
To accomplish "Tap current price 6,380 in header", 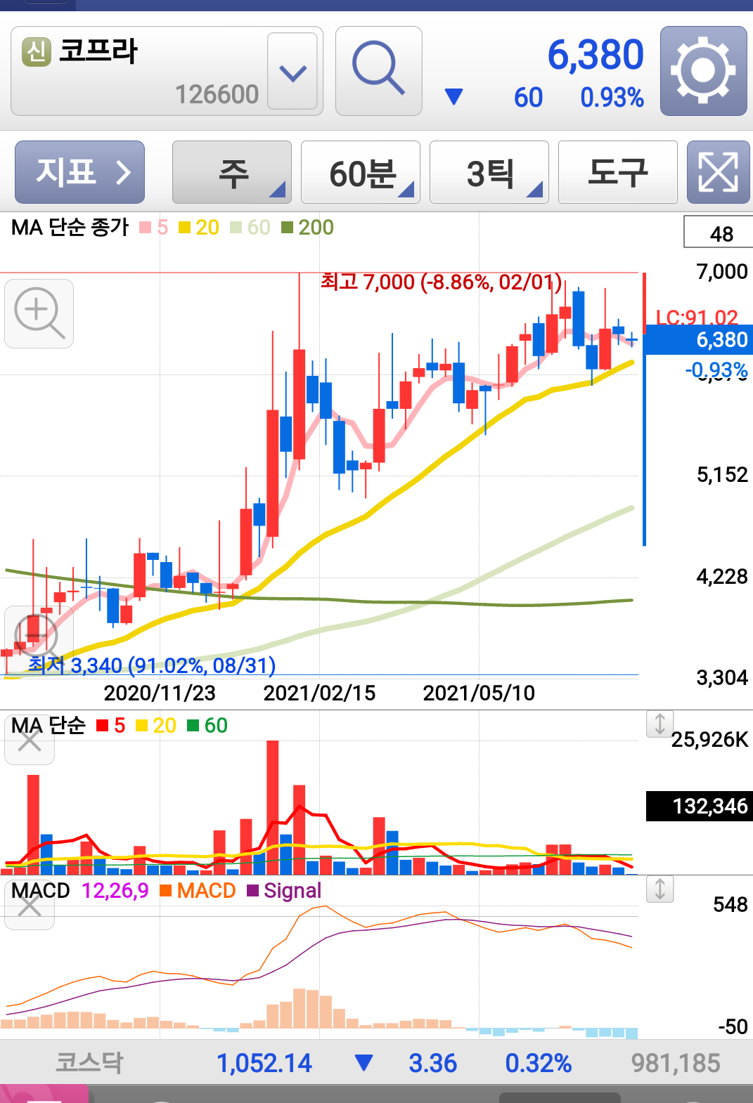I will (x=596, y=55).
